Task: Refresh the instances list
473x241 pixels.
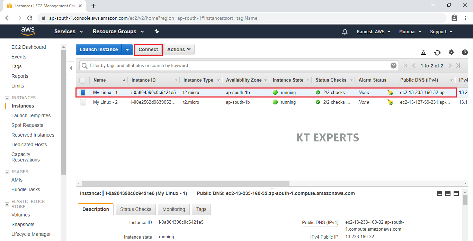Action: point(437,53)
